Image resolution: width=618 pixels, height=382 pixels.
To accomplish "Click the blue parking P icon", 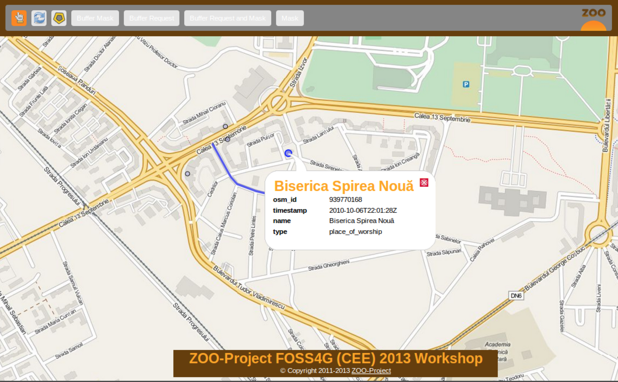I will pyautogui.click(x=466, y=84).
